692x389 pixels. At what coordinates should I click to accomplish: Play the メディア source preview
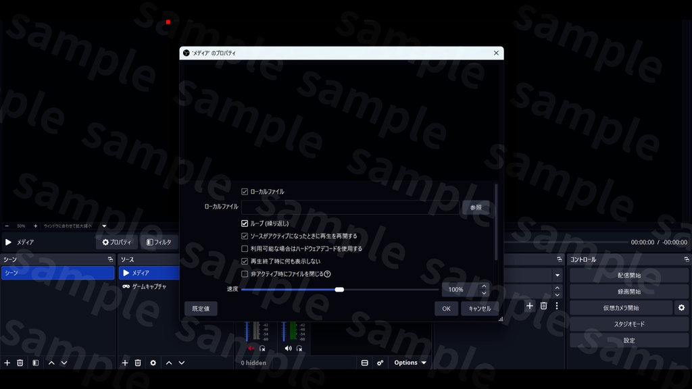(x=8, y=242)
